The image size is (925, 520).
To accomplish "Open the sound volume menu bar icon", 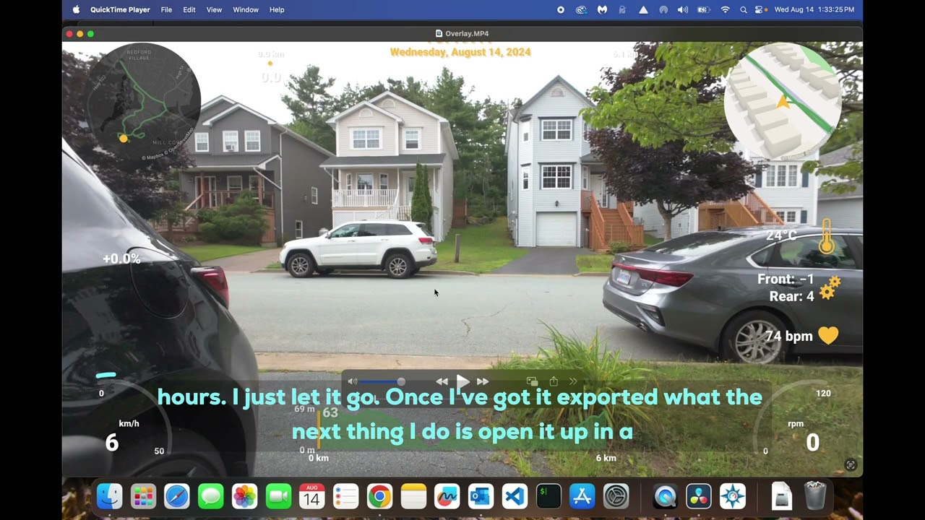I will [x=683, y=9].
